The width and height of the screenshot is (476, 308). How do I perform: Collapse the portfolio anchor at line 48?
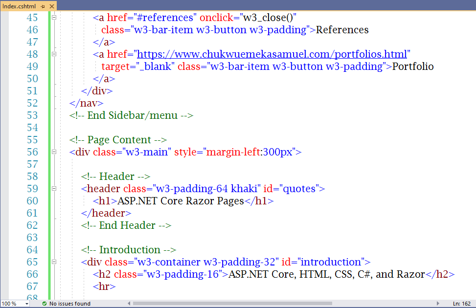tap(54, 54)
